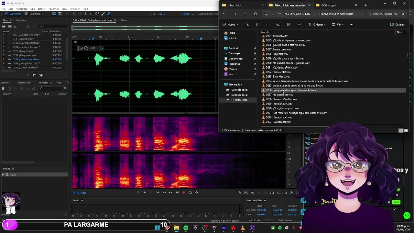Start playback with the Play button
This screenshot has width=414, height=233.
(145, 193)
